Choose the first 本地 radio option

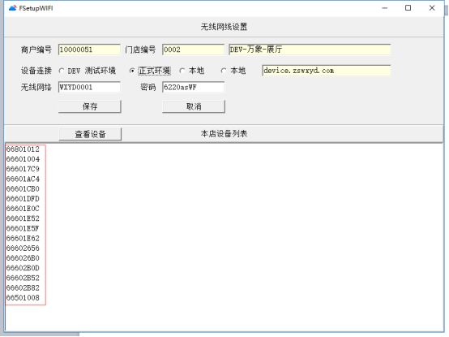(182, 71)
